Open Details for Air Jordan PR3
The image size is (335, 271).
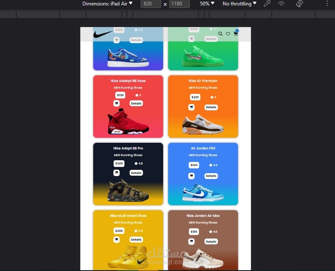[x=211, y=176]
